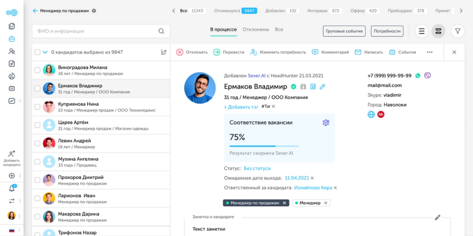Open the HeadHunter hh profile icon
The width and height of the screenshot is (473, 236).
tap(381, 115)
